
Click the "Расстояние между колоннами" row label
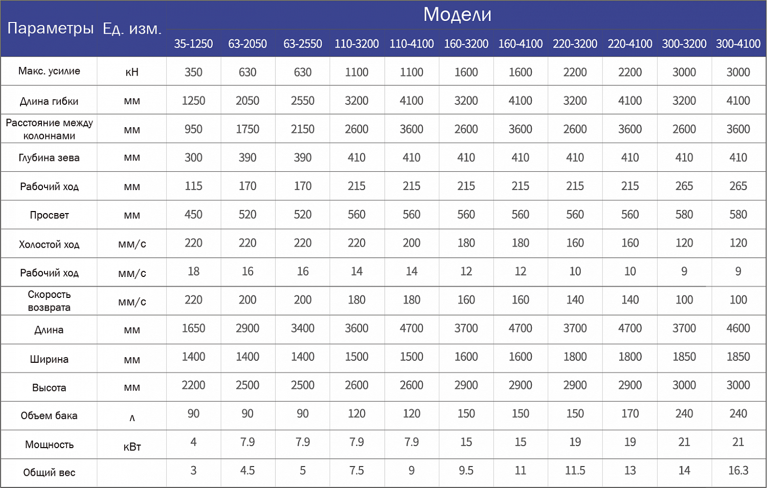(49, 129)
